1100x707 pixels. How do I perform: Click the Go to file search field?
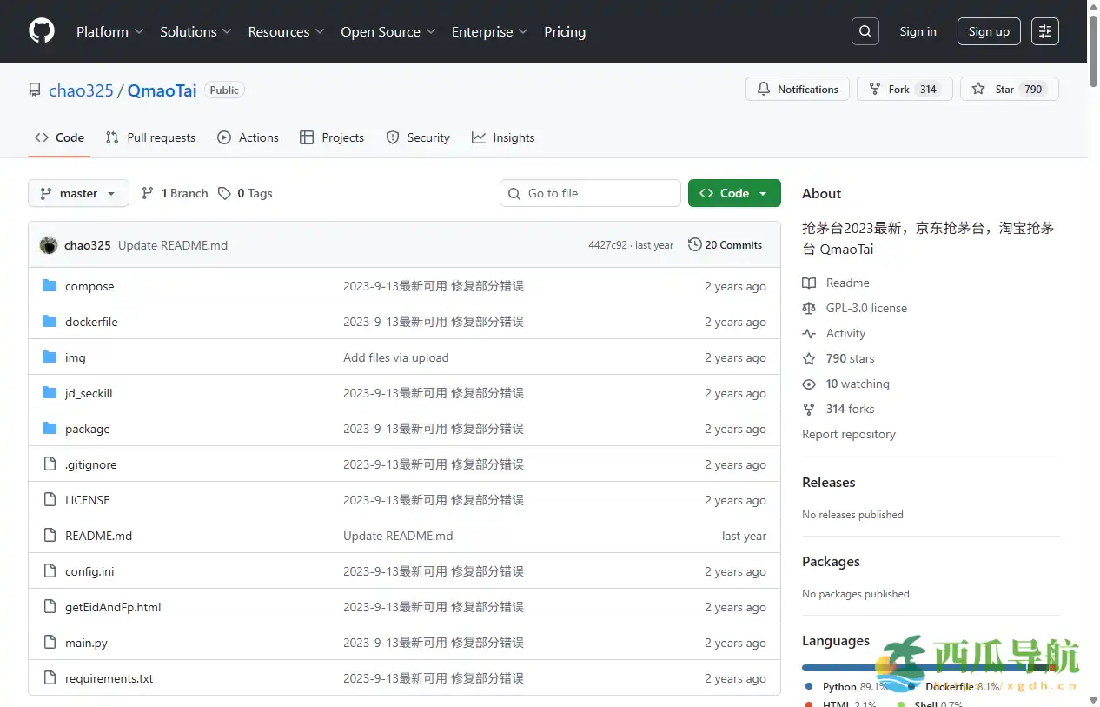pyautogui.click(x=591, y=193)
